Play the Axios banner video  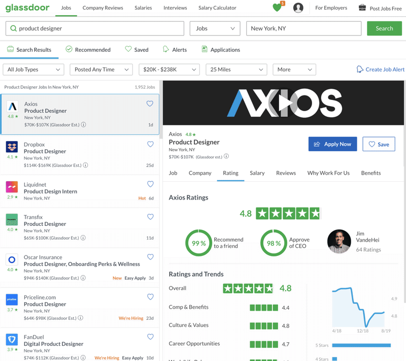(284, 103)
